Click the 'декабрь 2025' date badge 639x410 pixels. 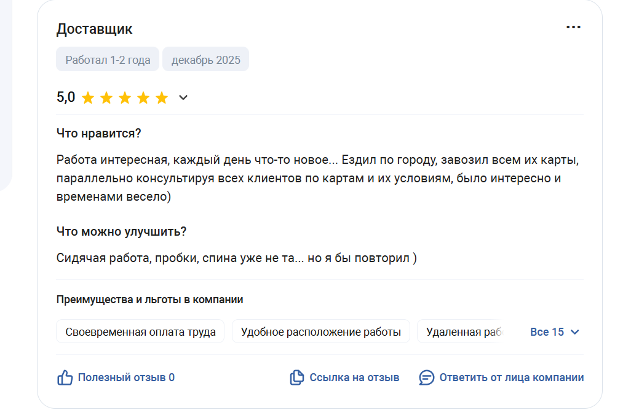pos(205,60)
